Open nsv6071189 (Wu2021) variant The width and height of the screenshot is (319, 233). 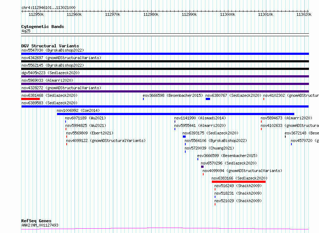coord(85,118)
